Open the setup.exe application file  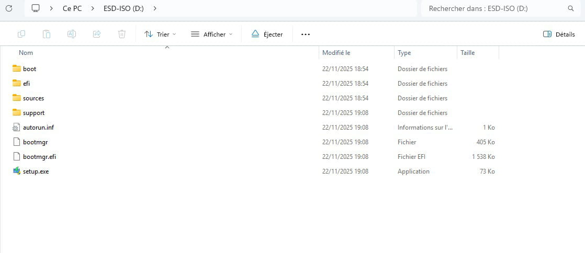pyautogui.click(x=36, y=171)
